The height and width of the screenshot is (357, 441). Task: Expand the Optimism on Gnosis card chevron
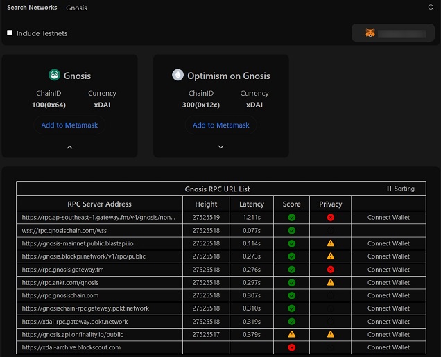[220, 147]
